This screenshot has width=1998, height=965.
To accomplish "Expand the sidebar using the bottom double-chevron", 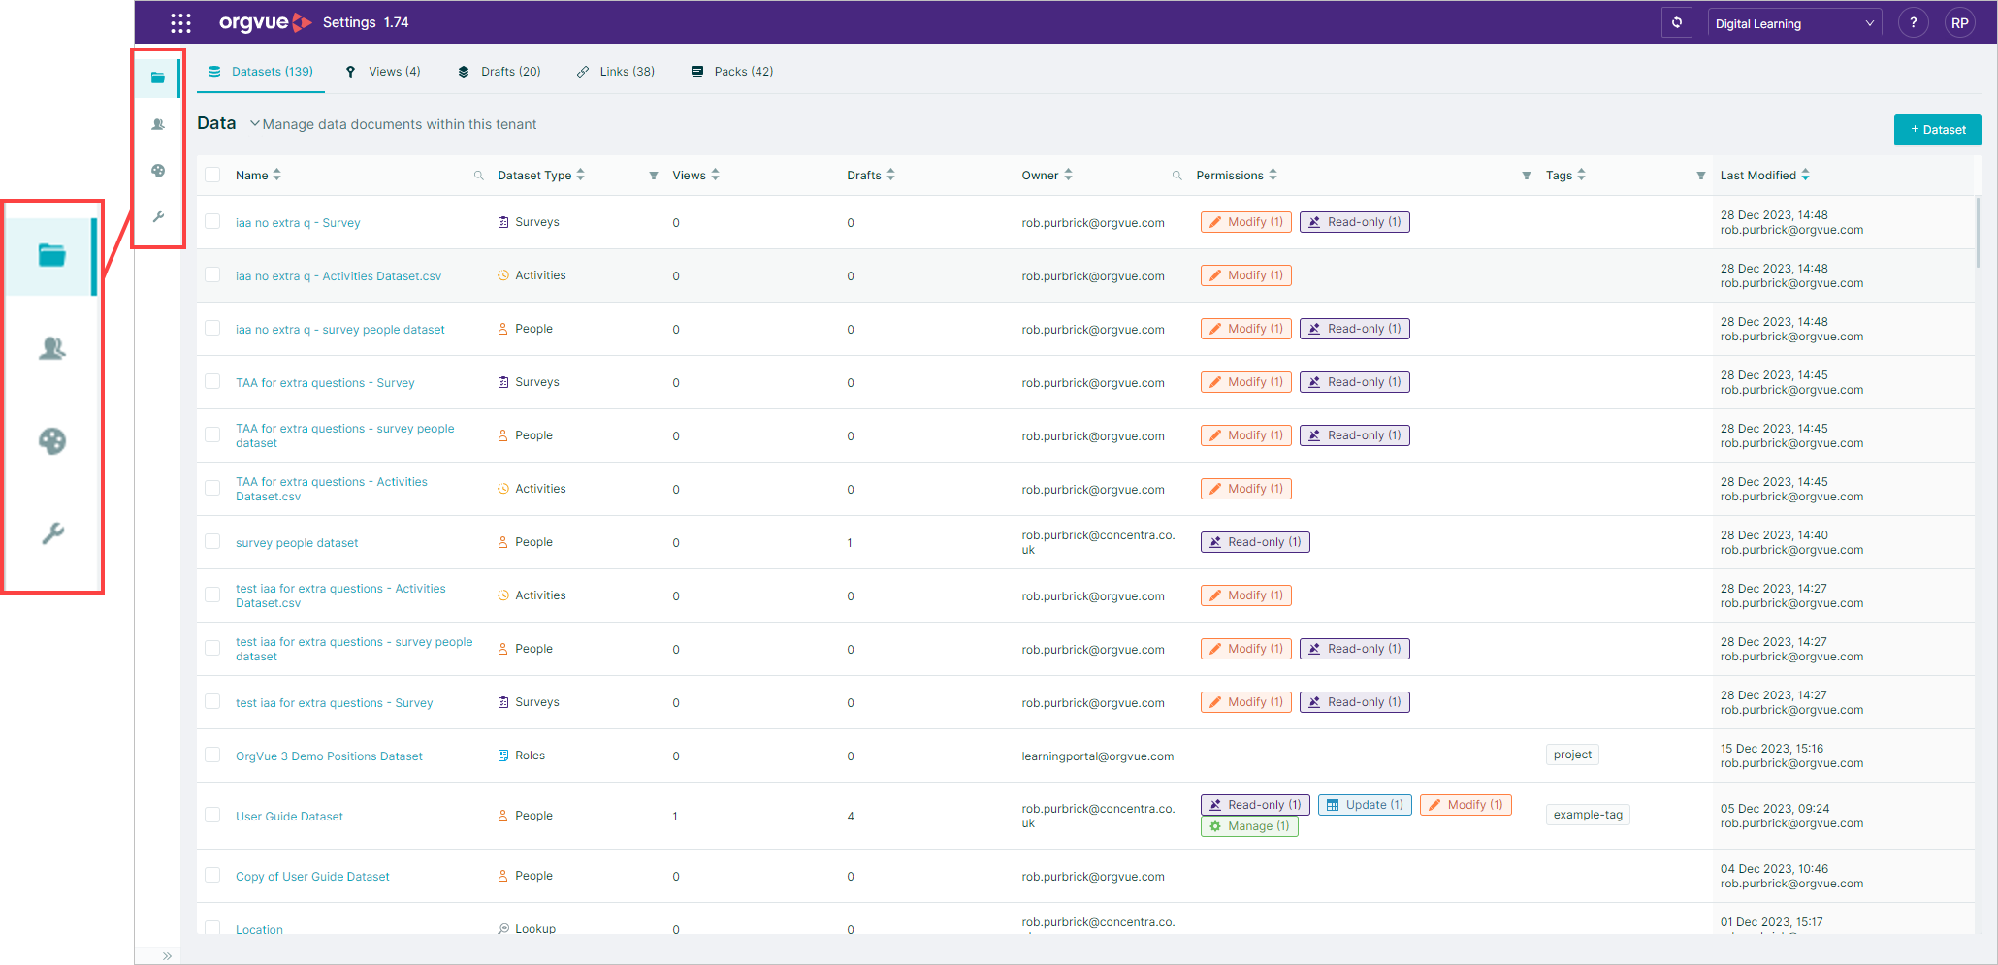I will (167, 955).
